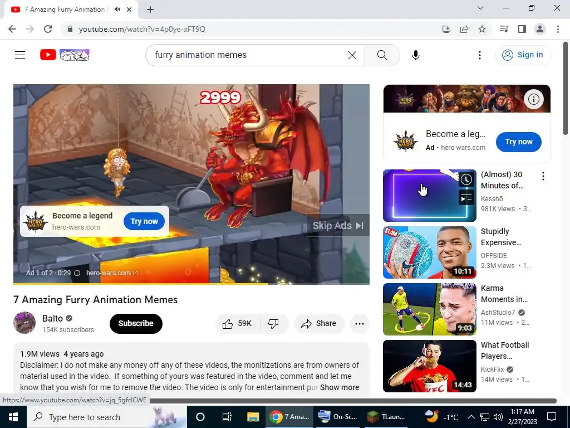Click the URL address bar

pyautogui.click(x=251, y=29)
